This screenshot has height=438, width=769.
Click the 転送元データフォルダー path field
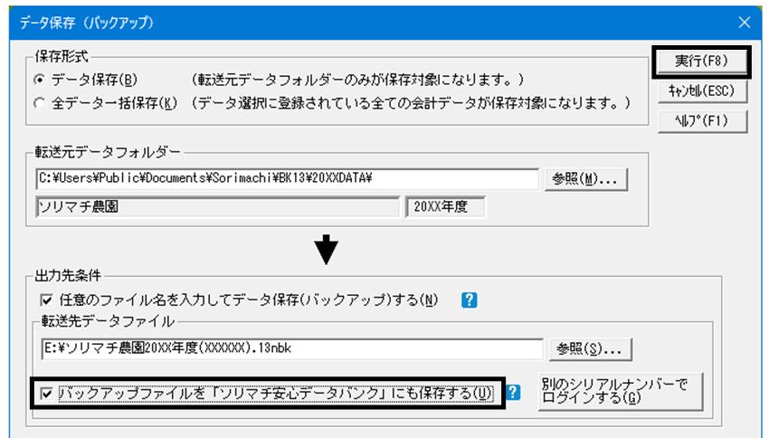coord(288,178)
